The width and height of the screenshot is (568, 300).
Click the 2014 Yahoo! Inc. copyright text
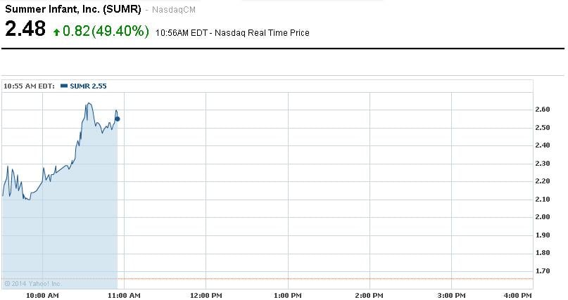pyautogui.click(x=33, y=284)
